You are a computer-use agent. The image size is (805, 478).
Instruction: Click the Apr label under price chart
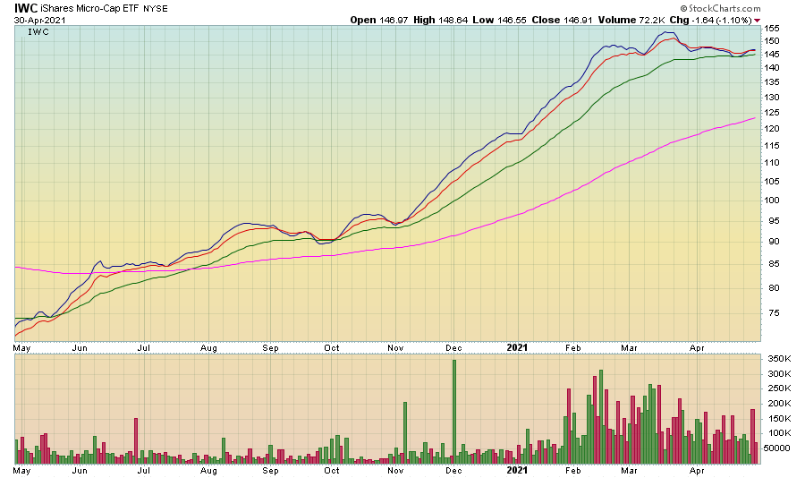697,348
